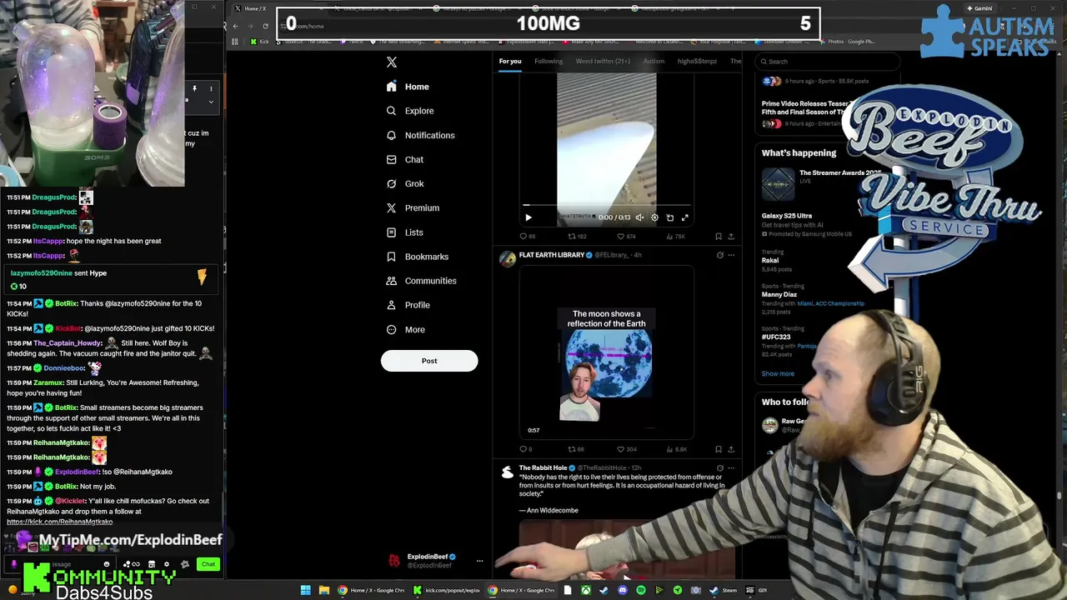Switch to the Autism tab
The height and width of the screenshot is (600, 1067).
coord(654,61)
